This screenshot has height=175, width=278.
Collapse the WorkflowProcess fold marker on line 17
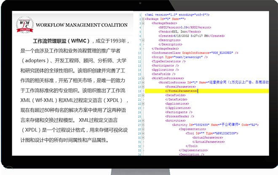(143, 83)
